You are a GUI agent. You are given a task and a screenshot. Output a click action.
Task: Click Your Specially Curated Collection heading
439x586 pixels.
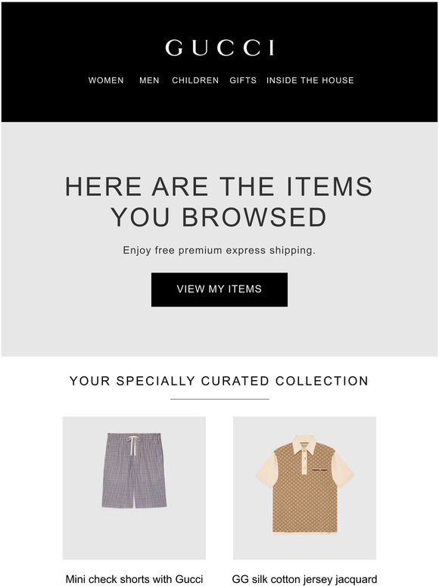[219, 381]
